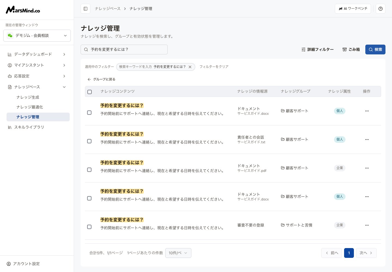Click the person icon beside マイアシスタント
The image size is (392, 272).
tap(10, 65)
